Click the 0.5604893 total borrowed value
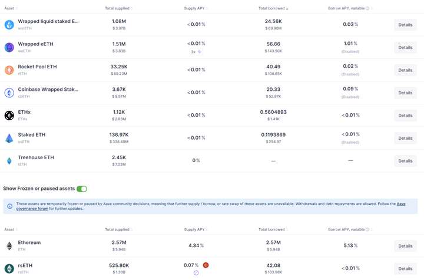The image size is (424, 280). [273, 112]
